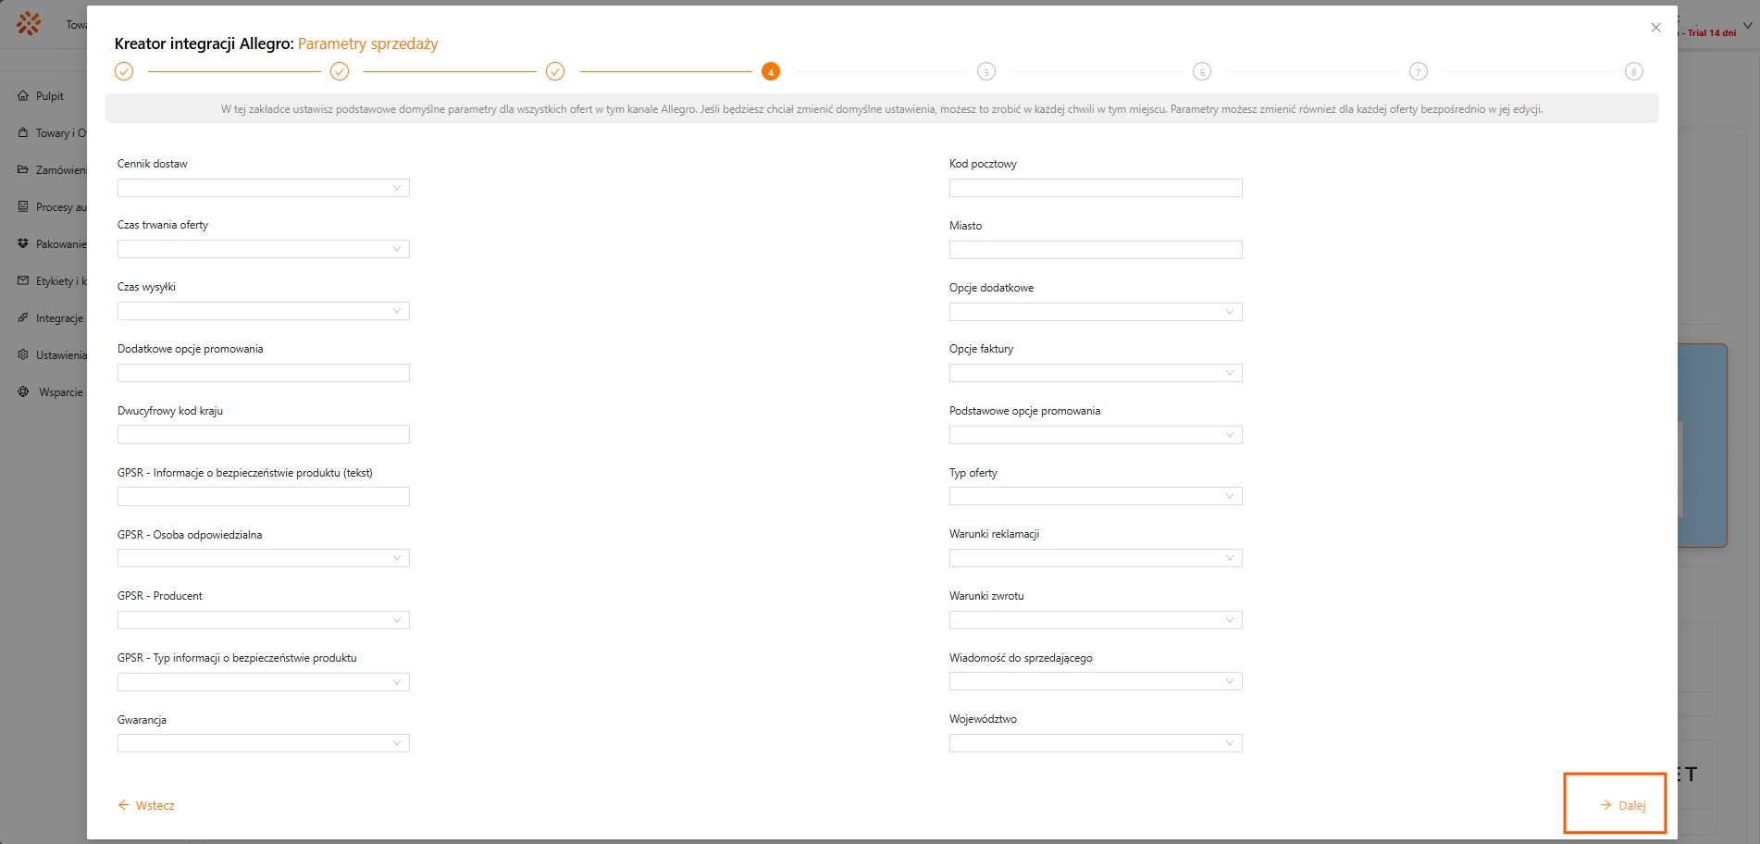Click the active step 4 circle
This screenshot has height=844, width=1760.
point(770,71)
